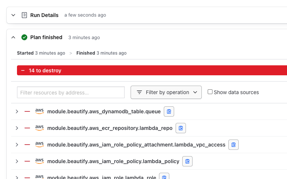Viewport: 287px width, 179px height.
Task: Copy the dynamodb_table.queue resource address
Action: (169, 111)
